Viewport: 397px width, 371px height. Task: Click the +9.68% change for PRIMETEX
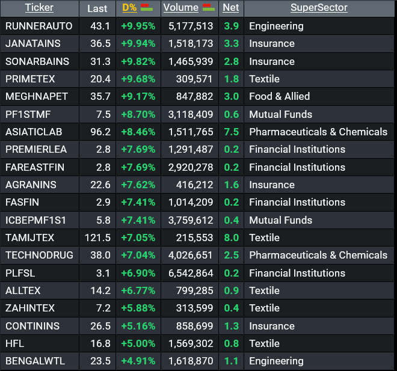point(138,79)
